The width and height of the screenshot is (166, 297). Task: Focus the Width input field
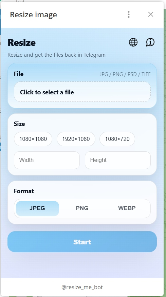[x=47, y=160]
